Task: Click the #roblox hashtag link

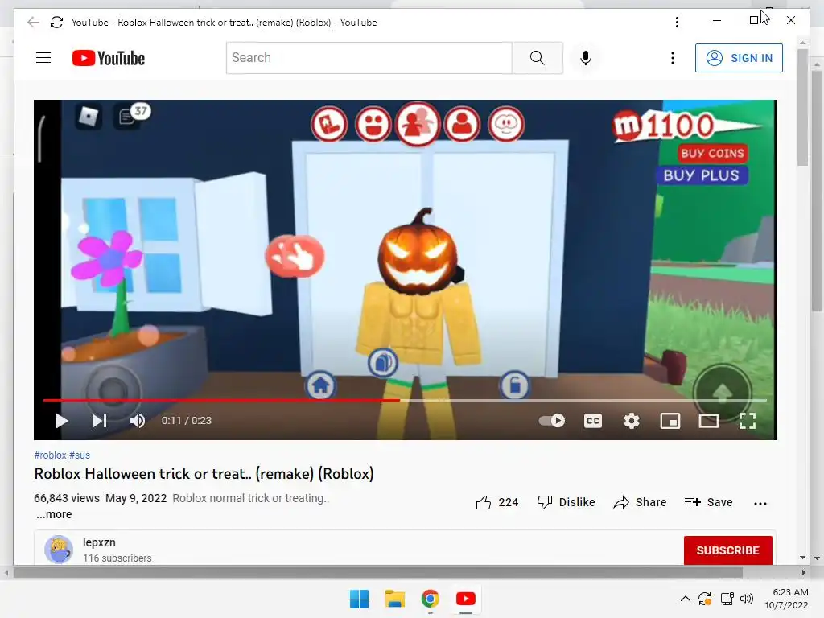Action: (50, 455)
